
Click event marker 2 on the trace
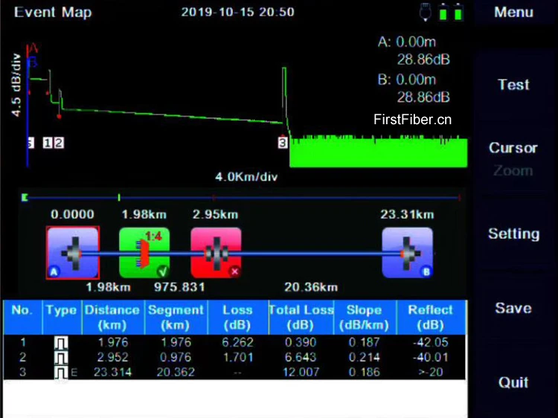pyautogui.click(x=59, y=143)
